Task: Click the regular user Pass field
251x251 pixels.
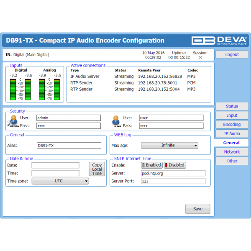Action: [x=171, y=126]
